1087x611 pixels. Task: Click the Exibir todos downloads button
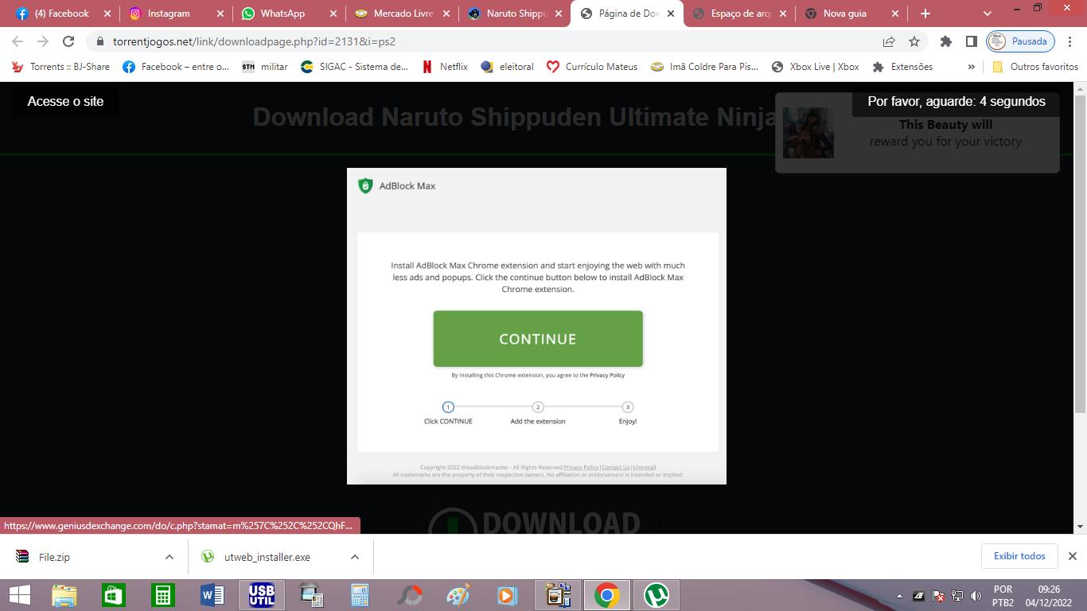[1019, 556]
